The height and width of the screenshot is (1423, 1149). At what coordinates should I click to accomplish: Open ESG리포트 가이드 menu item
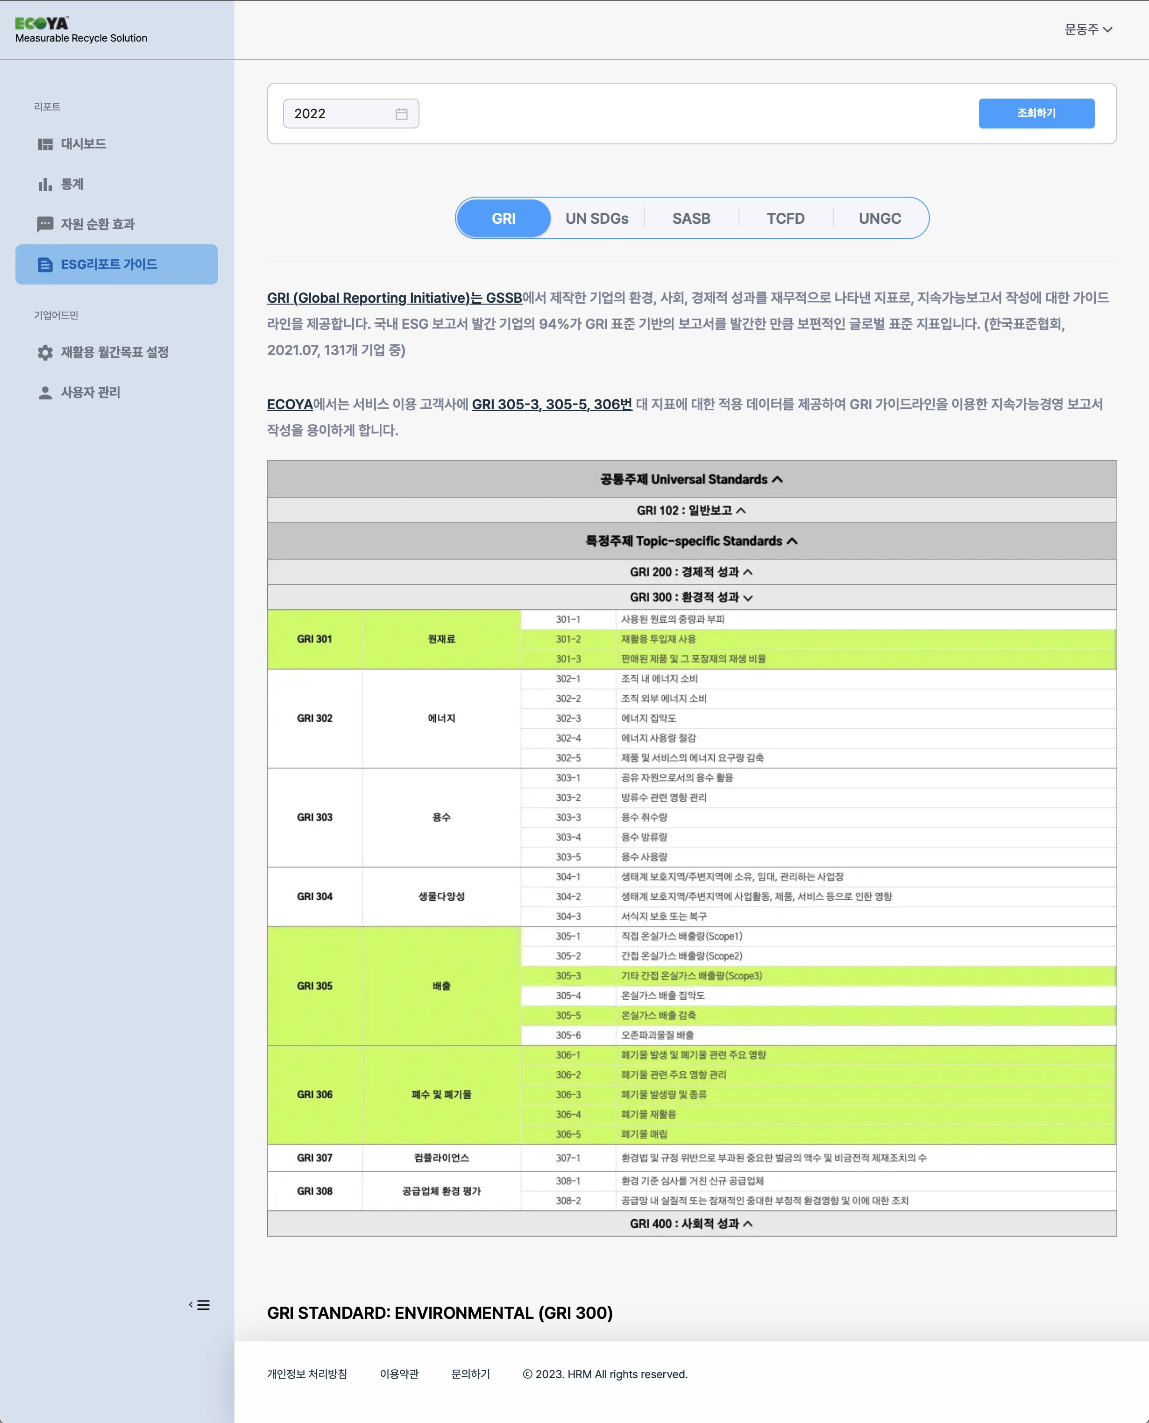point(116,265)
